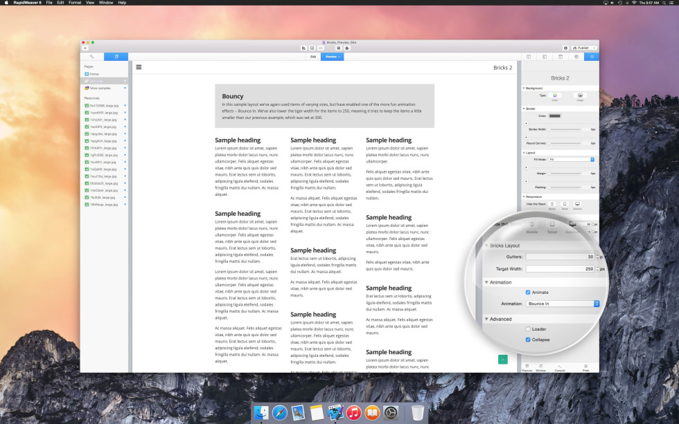
Task: Open the Fill Mode dropdown
Action: tap(572, 160)
